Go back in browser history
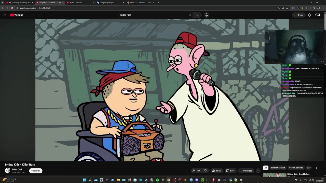 [3, 8]
